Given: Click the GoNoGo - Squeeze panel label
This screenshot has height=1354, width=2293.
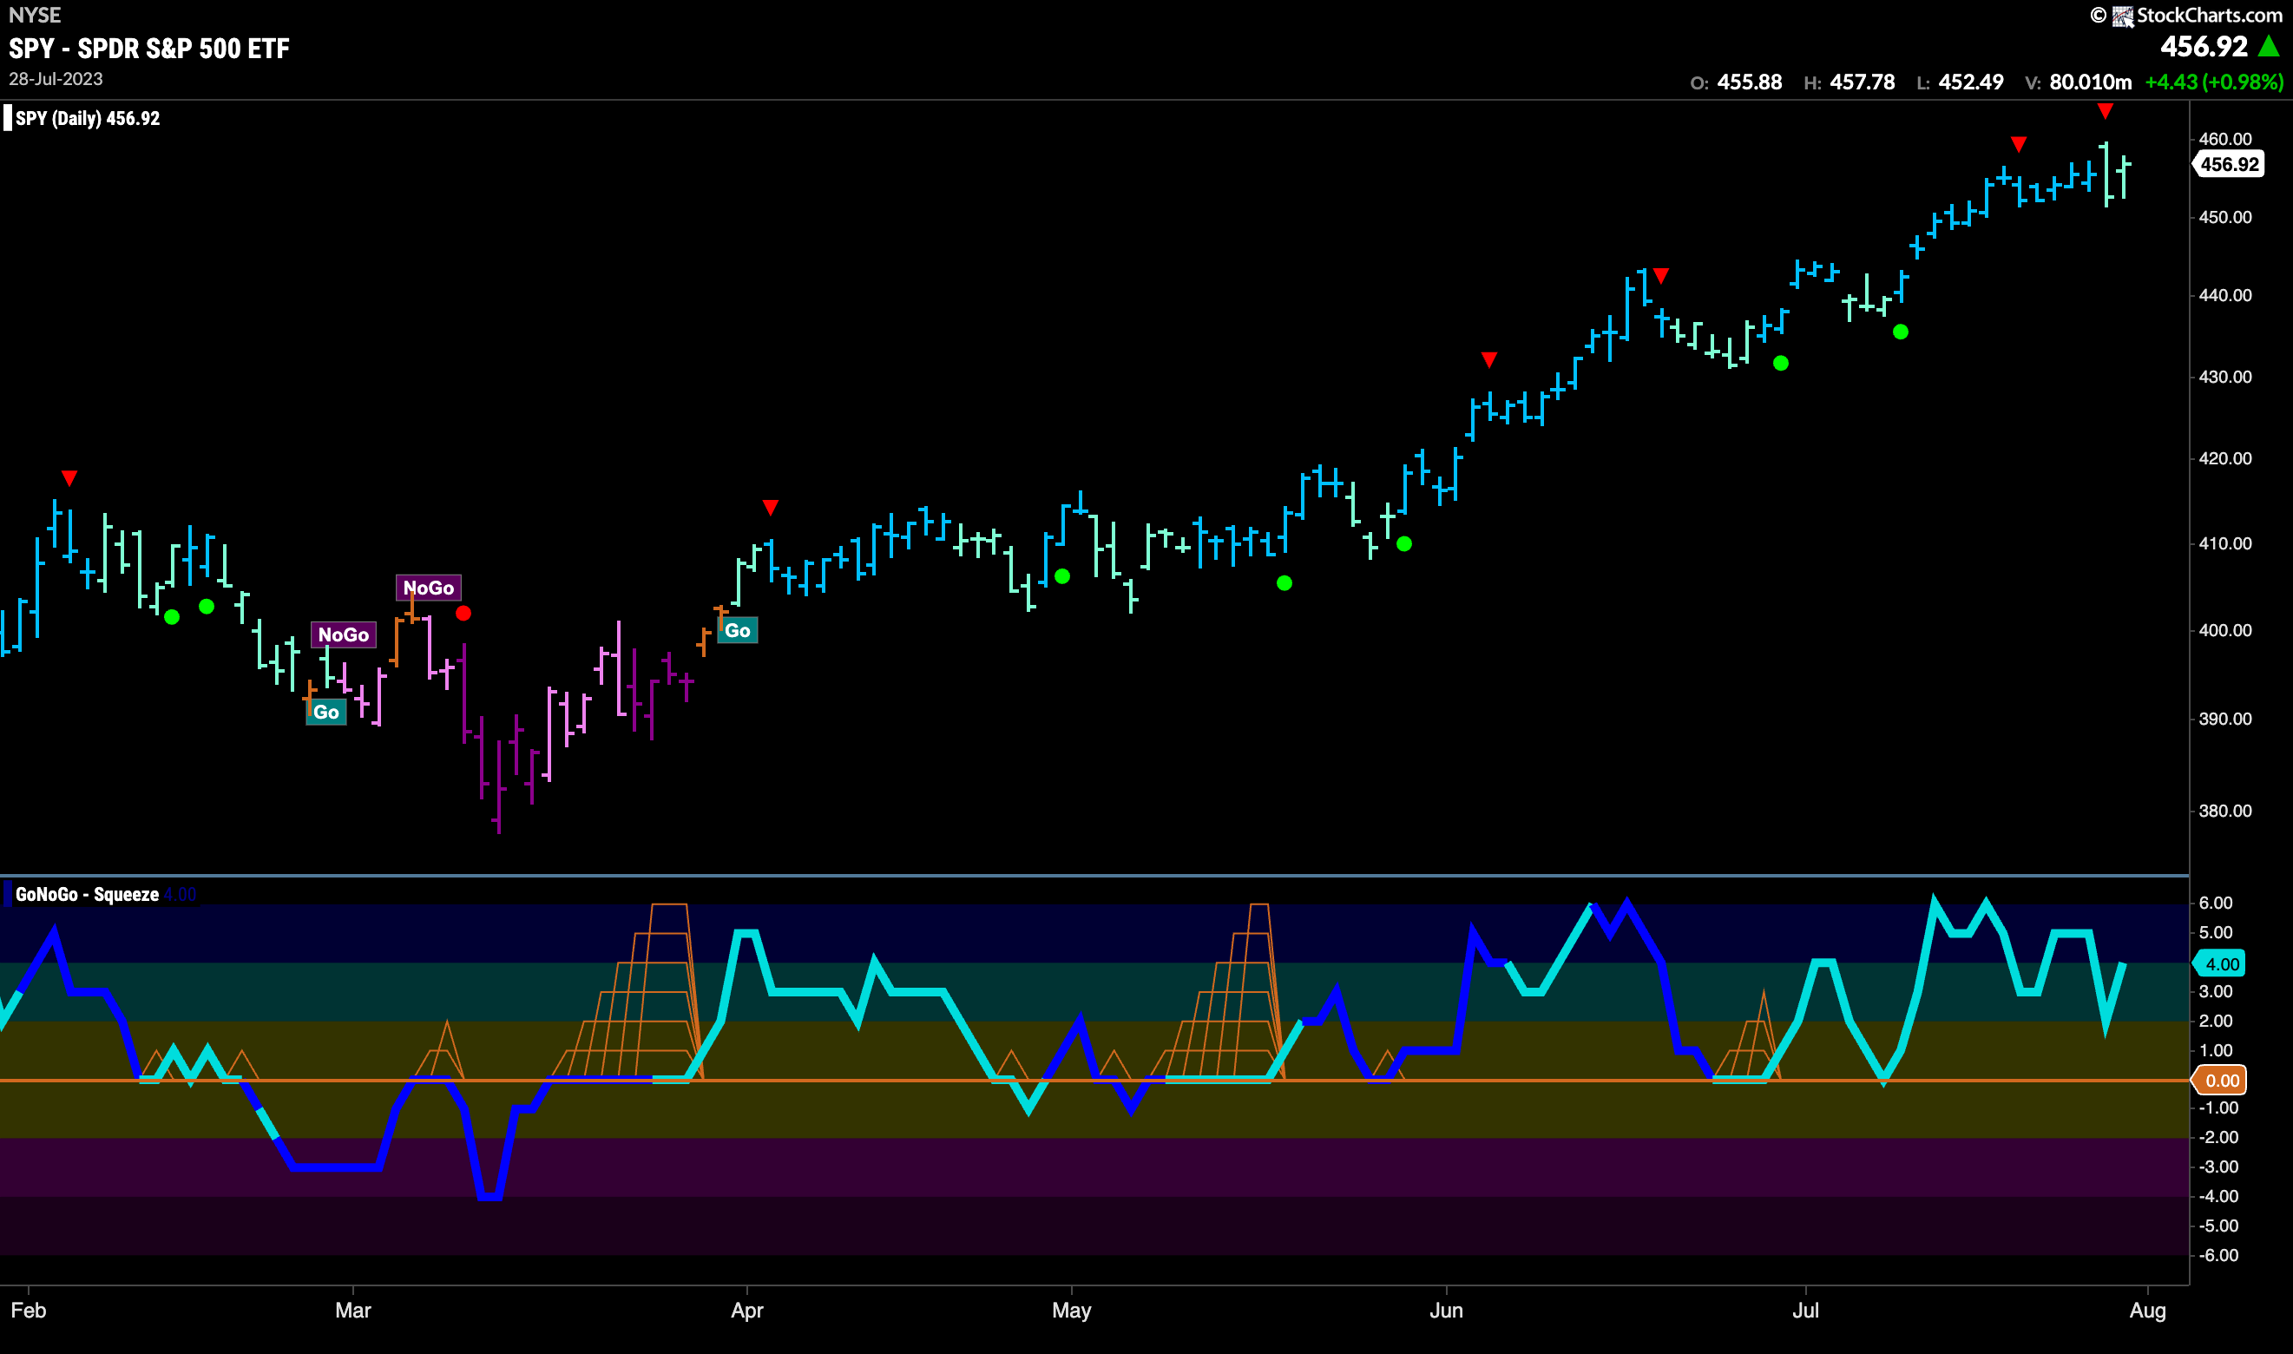Looking at the screenshot, I should click(87, 894).
